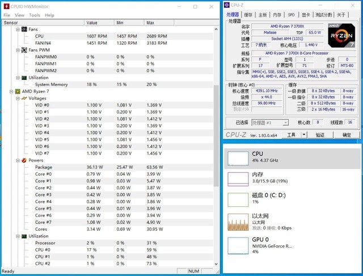This screenshot has height=276, width=363.
Task: Click the Voltages lightning icon
Action: pos(24,98)
